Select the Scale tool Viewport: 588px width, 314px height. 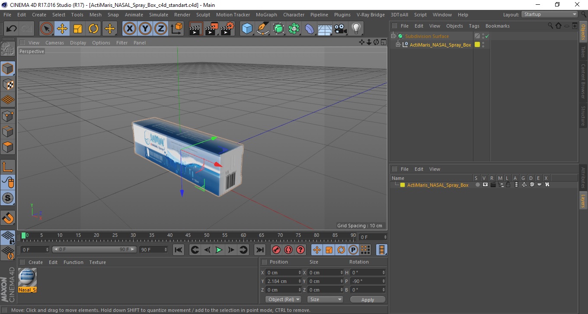point(78,29)
